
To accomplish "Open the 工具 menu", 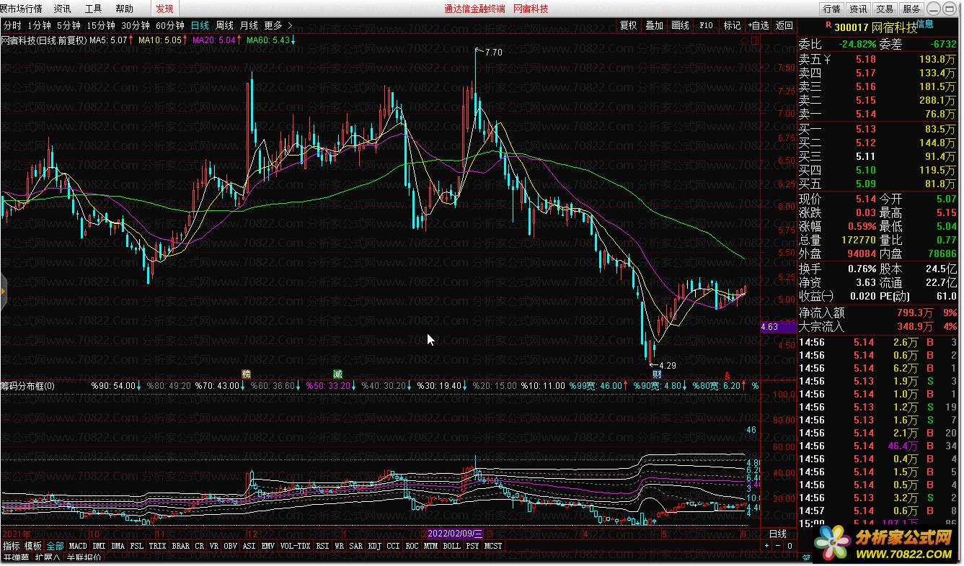I will point(94,9).
